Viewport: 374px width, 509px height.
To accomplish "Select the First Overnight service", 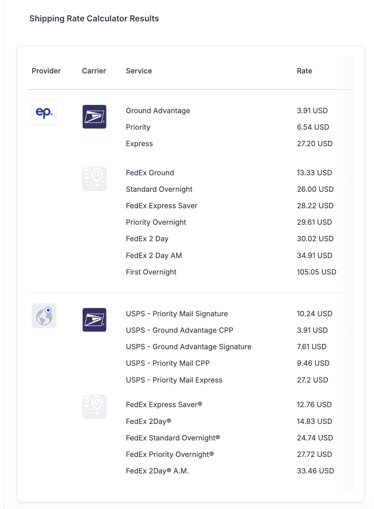I will tap(151, 272).
